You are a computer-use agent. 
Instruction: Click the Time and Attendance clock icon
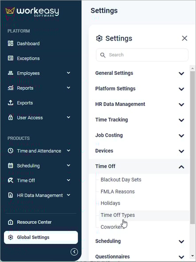coord(10,151)
